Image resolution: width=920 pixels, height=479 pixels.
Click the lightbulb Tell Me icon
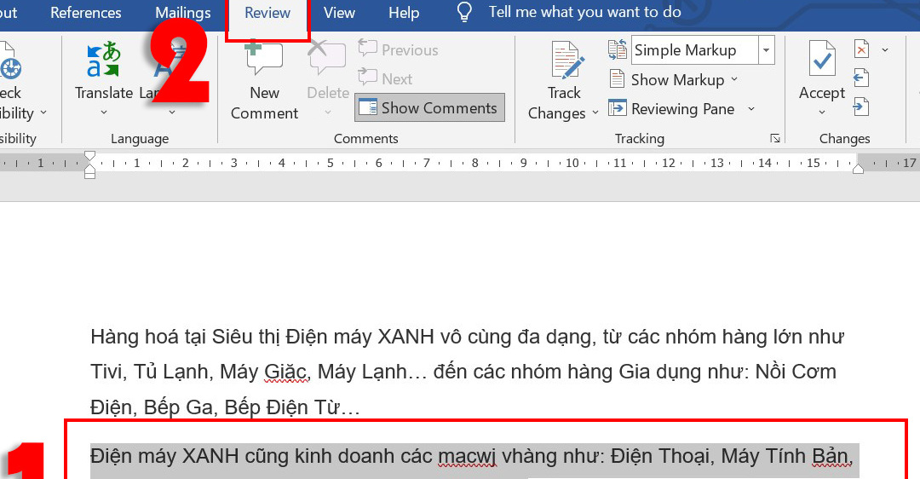[464, 12]
